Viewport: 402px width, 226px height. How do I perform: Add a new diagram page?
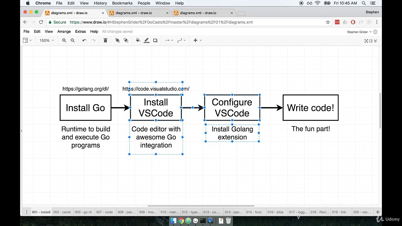378,212
